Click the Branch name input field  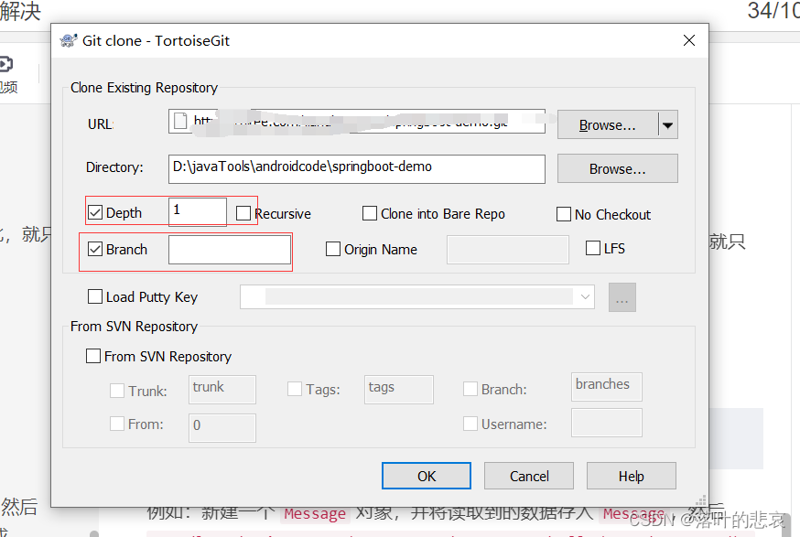pyautogui.click(x=230, y=250)
